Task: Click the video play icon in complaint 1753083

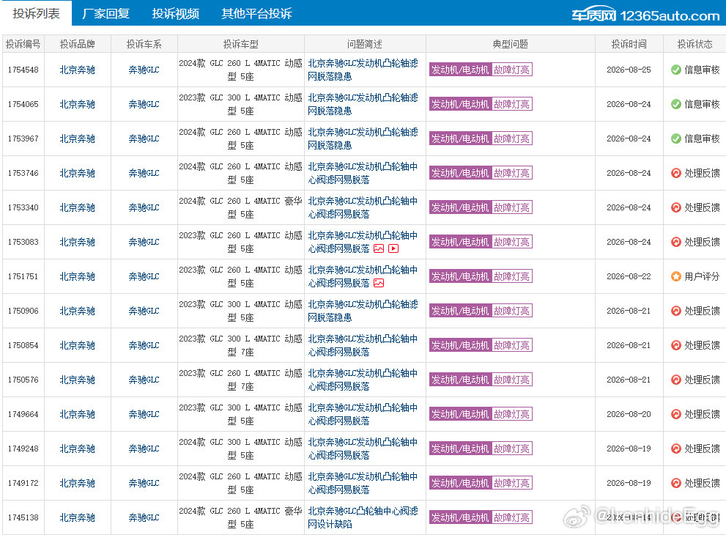Action: 393,248
